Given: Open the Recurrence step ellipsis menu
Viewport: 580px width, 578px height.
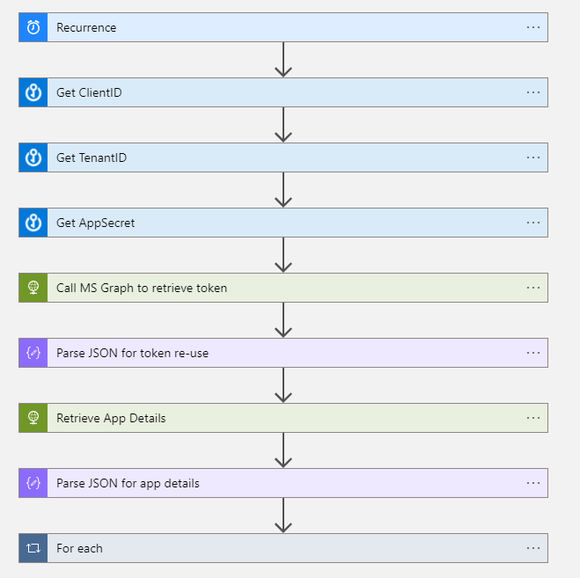Looking at the screenshot, I should [532, 27].
